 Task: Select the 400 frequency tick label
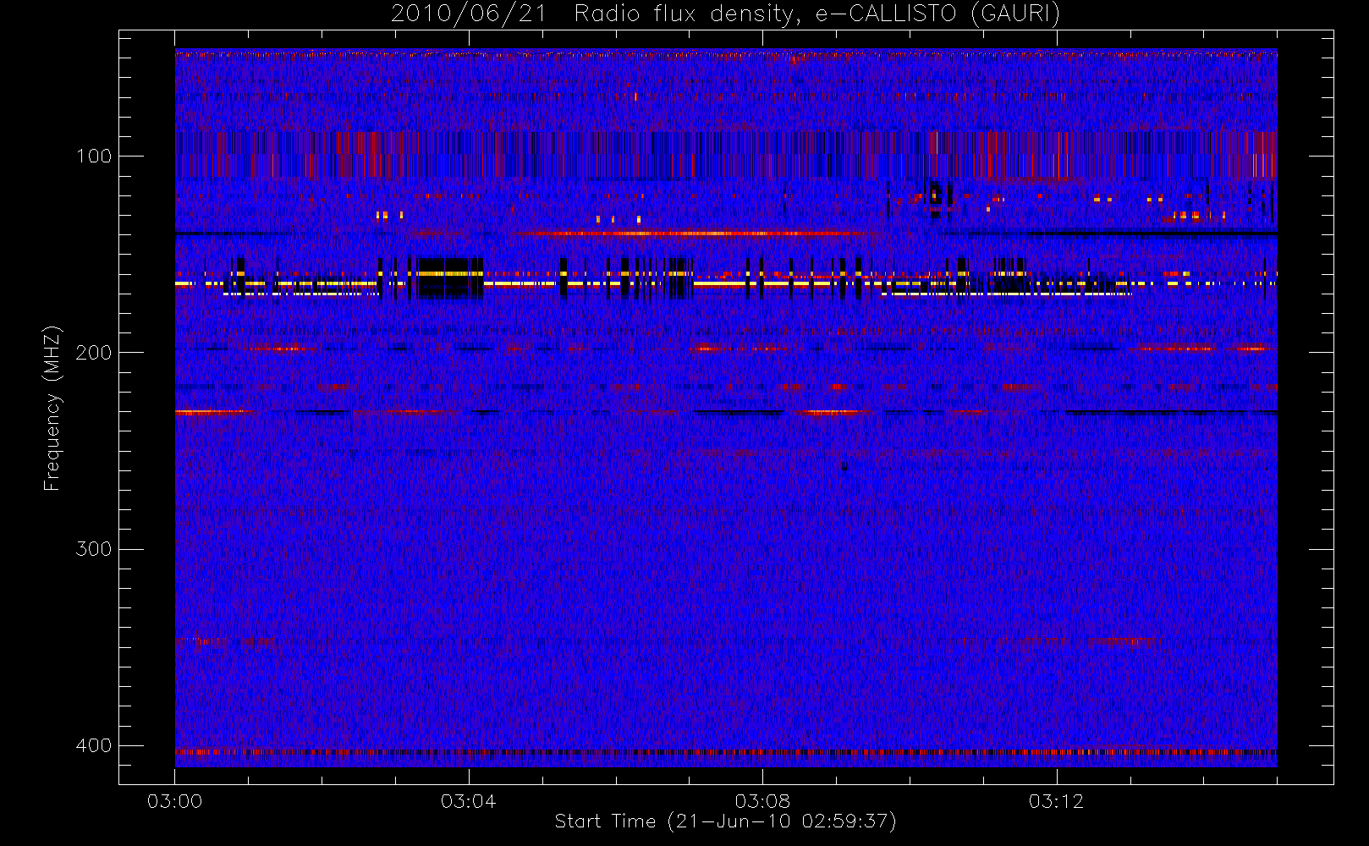94,745
